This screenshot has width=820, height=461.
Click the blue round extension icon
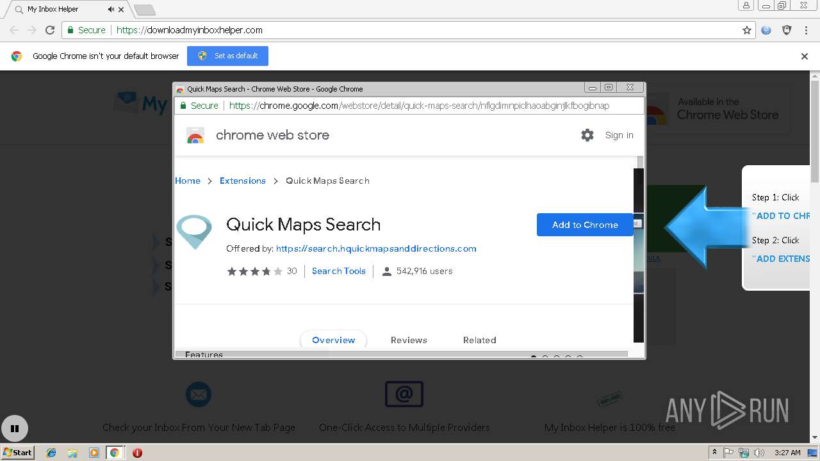(766, 30)
